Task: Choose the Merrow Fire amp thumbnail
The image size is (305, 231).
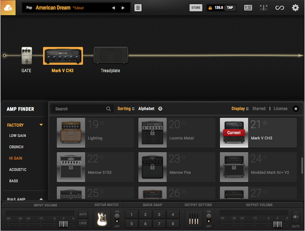Action: 152,167
